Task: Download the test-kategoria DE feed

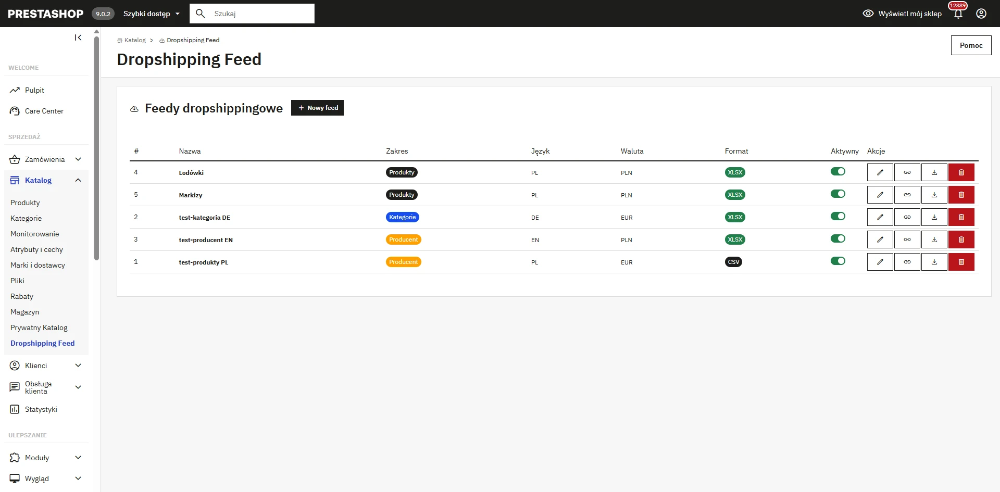Action: (934, 217)
